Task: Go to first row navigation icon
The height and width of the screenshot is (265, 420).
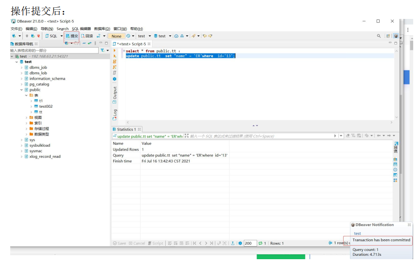Action: pos(195,243)
